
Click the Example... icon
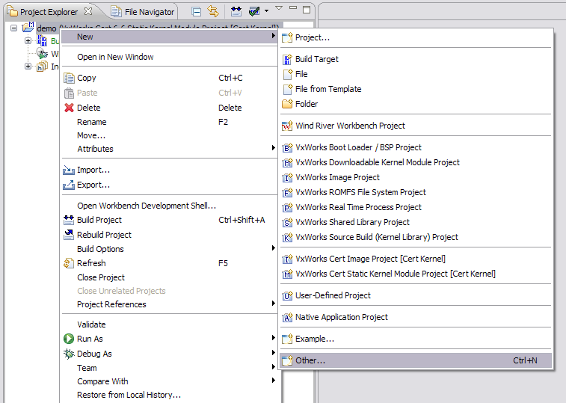tap(287, 339)
